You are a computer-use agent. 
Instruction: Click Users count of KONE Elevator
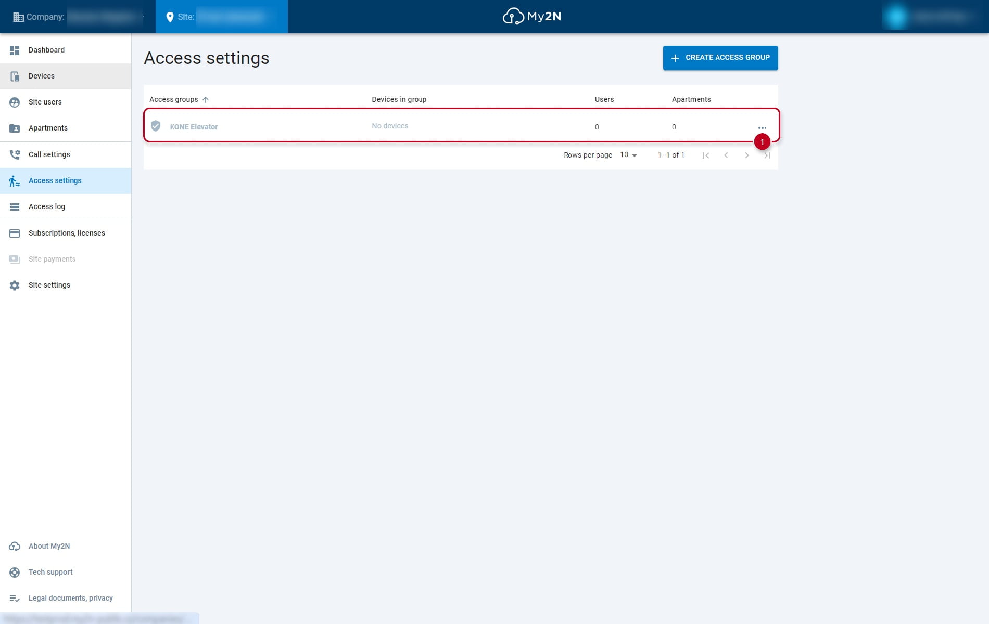(x=597, y=127)
